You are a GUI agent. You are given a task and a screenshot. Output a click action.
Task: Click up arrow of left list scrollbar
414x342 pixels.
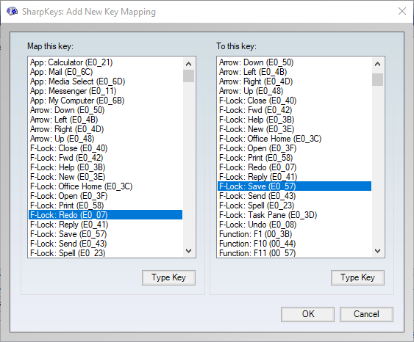[x=188, y=64]
